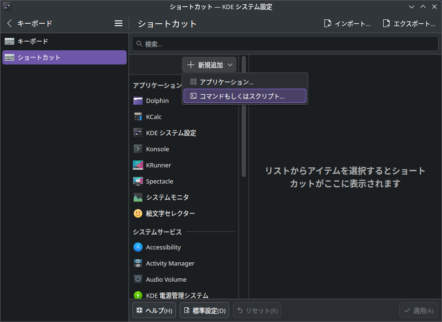Select Dolphin in the application list
This screenshot has height=322, width=442.
[x=184, y=101]
